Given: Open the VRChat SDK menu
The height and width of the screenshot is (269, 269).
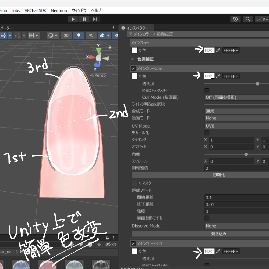Looking at the screenshot, I should click(35, 10).
